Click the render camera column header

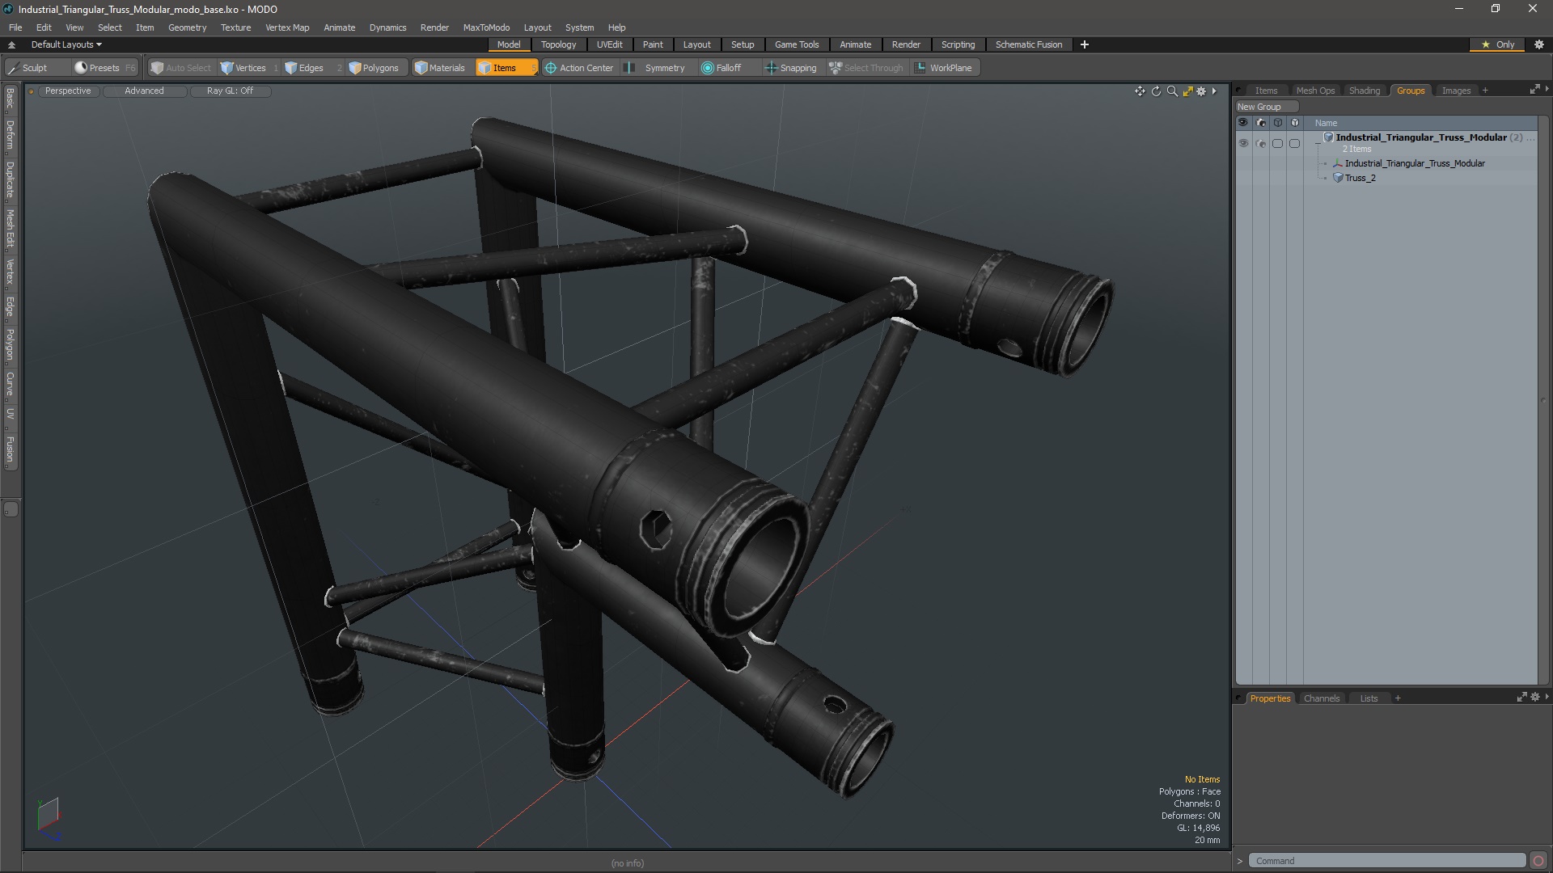tap(1260, 123)
